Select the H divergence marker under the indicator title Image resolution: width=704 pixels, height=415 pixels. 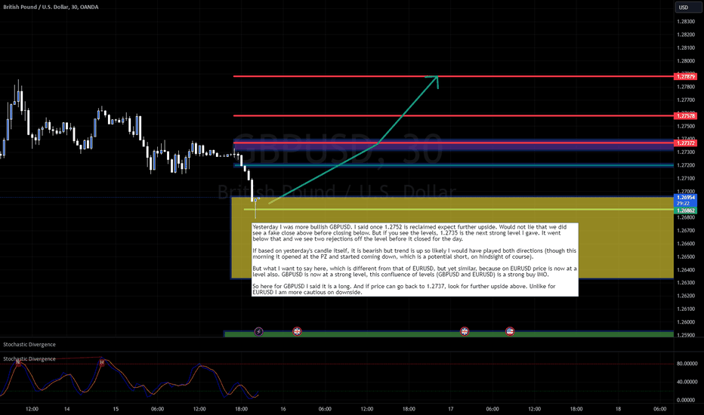click(18, 364)
